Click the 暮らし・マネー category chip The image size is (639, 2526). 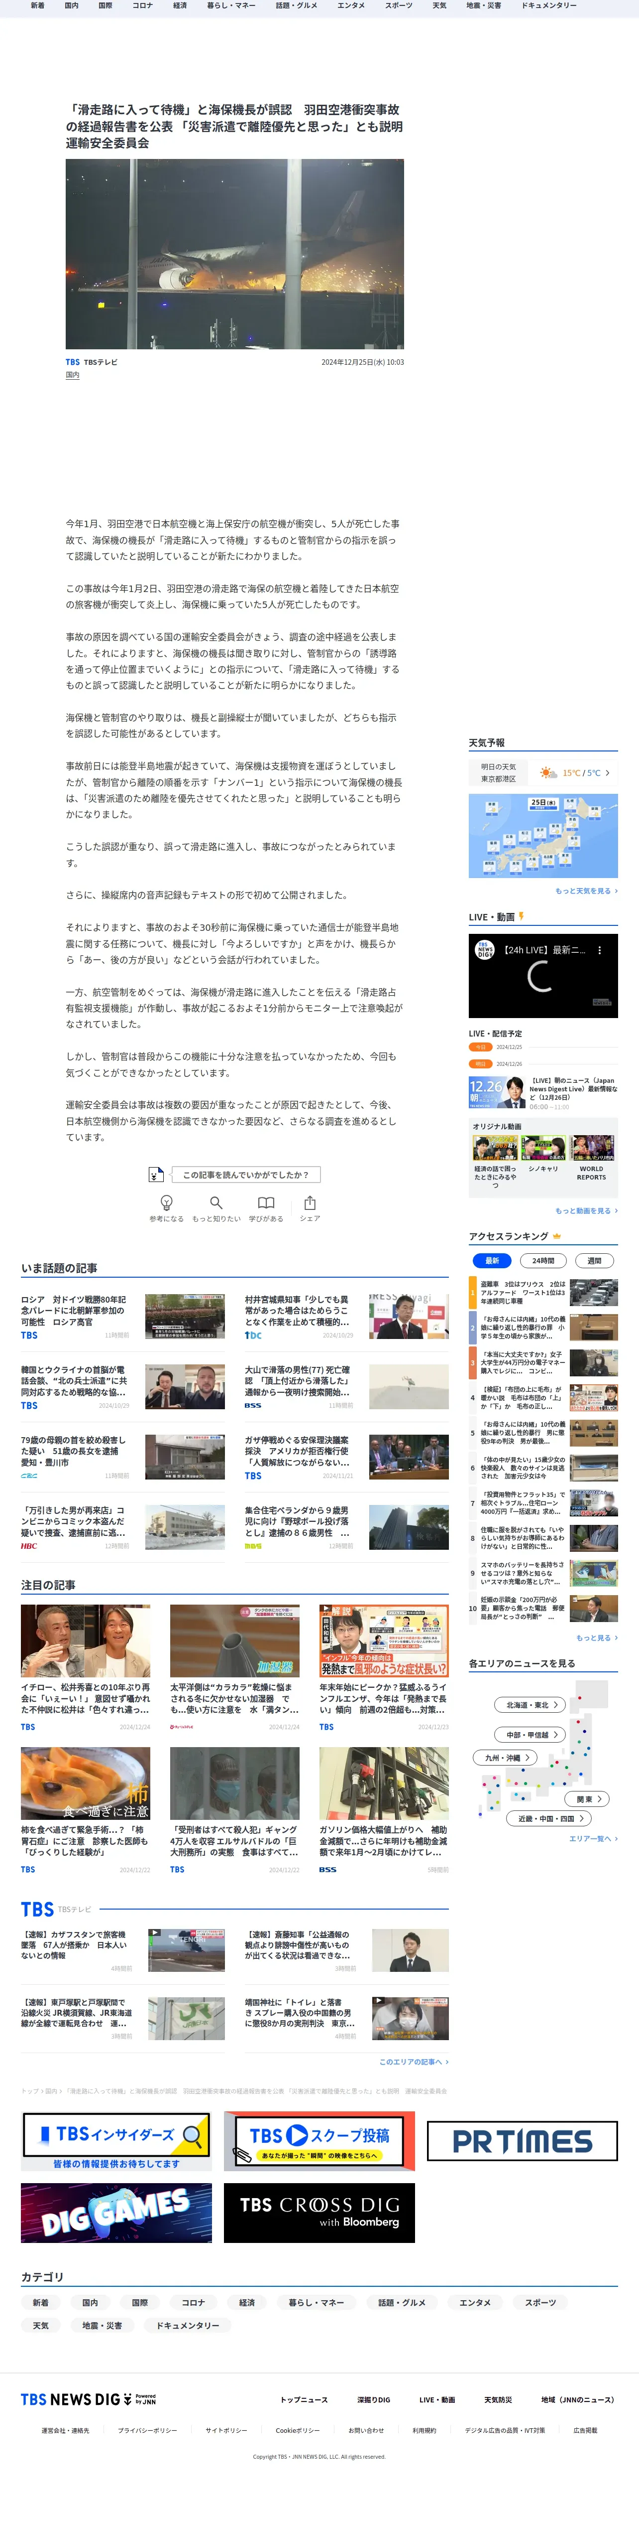tap(316, 2302)
